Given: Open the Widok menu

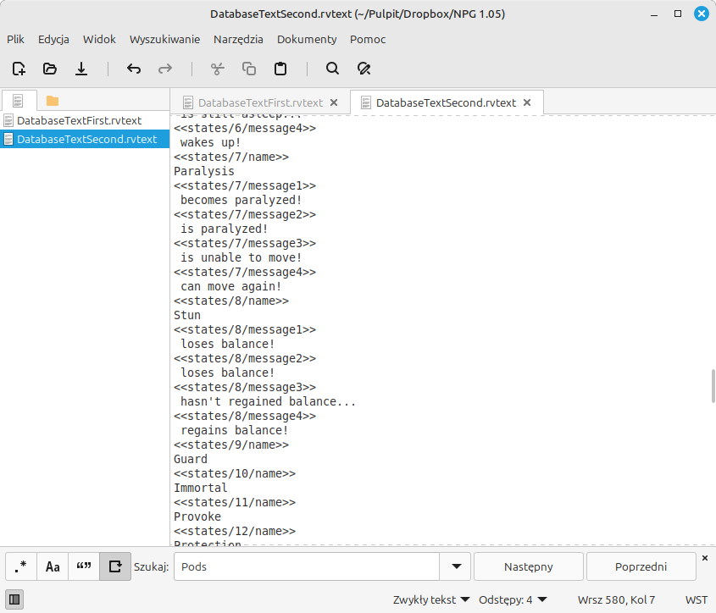Looking at the screenshot, I should [x=99, y=39].
